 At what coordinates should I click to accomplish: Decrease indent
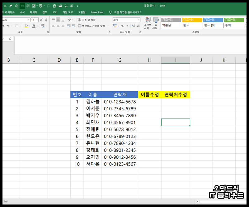click(69, 26)
